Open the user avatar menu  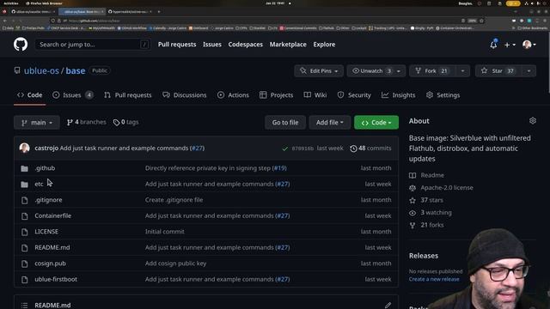pos(529,45)
